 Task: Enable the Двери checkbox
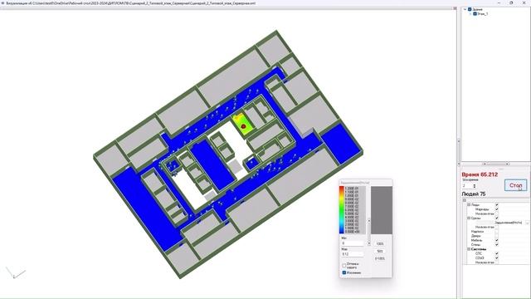tap(497, 236)
